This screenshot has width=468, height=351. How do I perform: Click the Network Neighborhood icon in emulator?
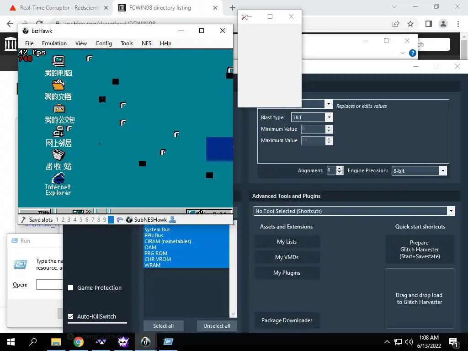58,132
